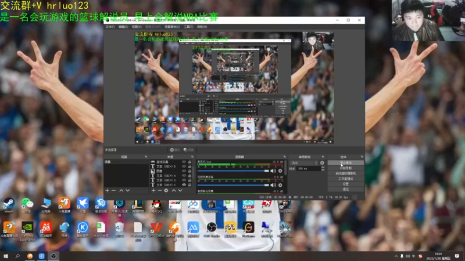Toggle lock on 文本 (GDI+) 5 source
This screenshot has width=465, height=261.
coord(190,166)
